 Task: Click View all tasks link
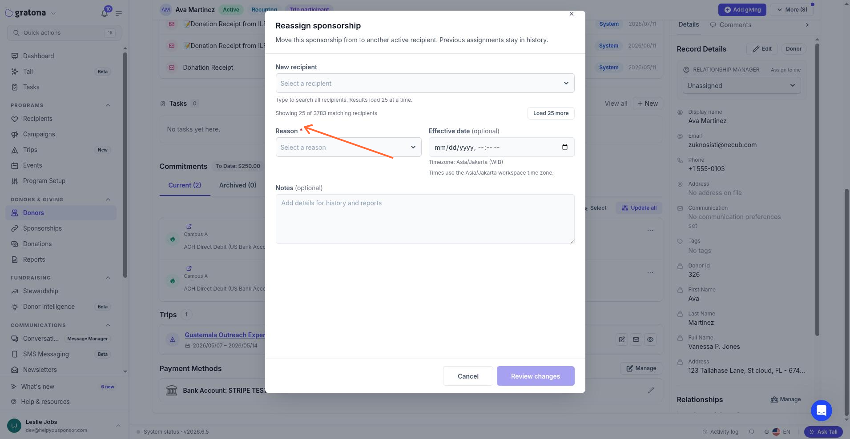coord(616,104)
